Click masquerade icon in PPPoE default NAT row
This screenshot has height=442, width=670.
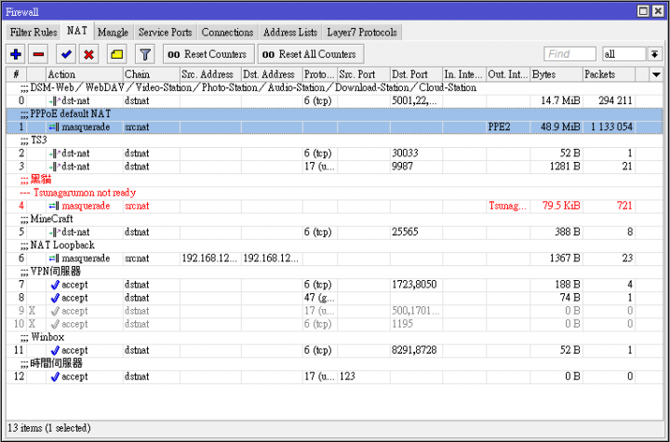54,127
